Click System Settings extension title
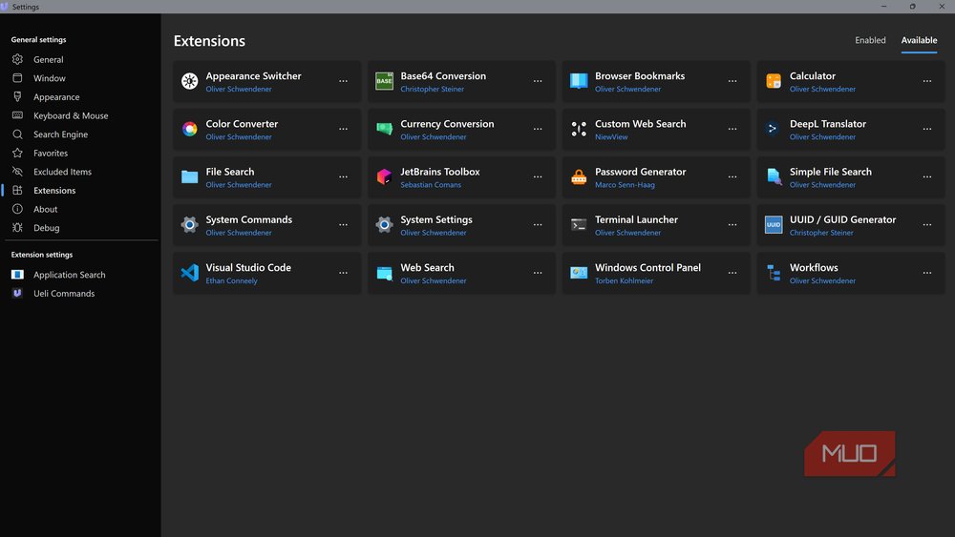This screenshot has width=955, height=537. tap(436, 219)
